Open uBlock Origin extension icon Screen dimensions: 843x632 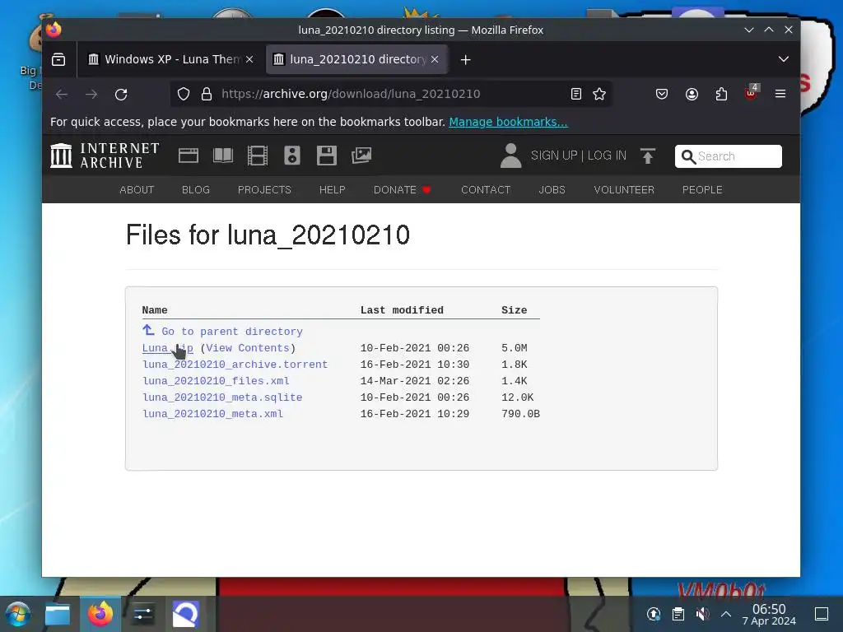pos(751,94)
